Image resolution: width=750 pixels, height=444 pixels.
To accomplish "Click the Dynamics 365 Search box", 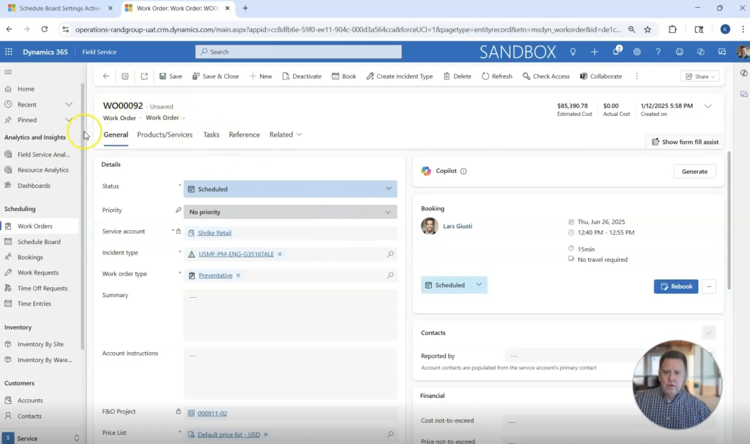I will (298, 52).
